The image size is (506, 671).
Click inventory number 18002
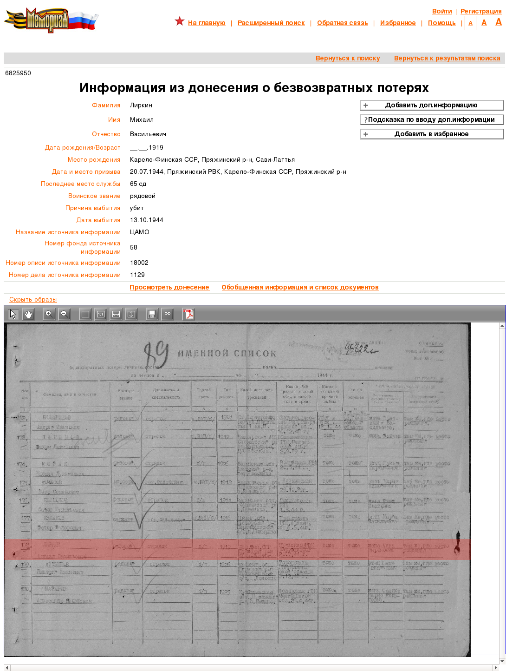pos(139,263)
